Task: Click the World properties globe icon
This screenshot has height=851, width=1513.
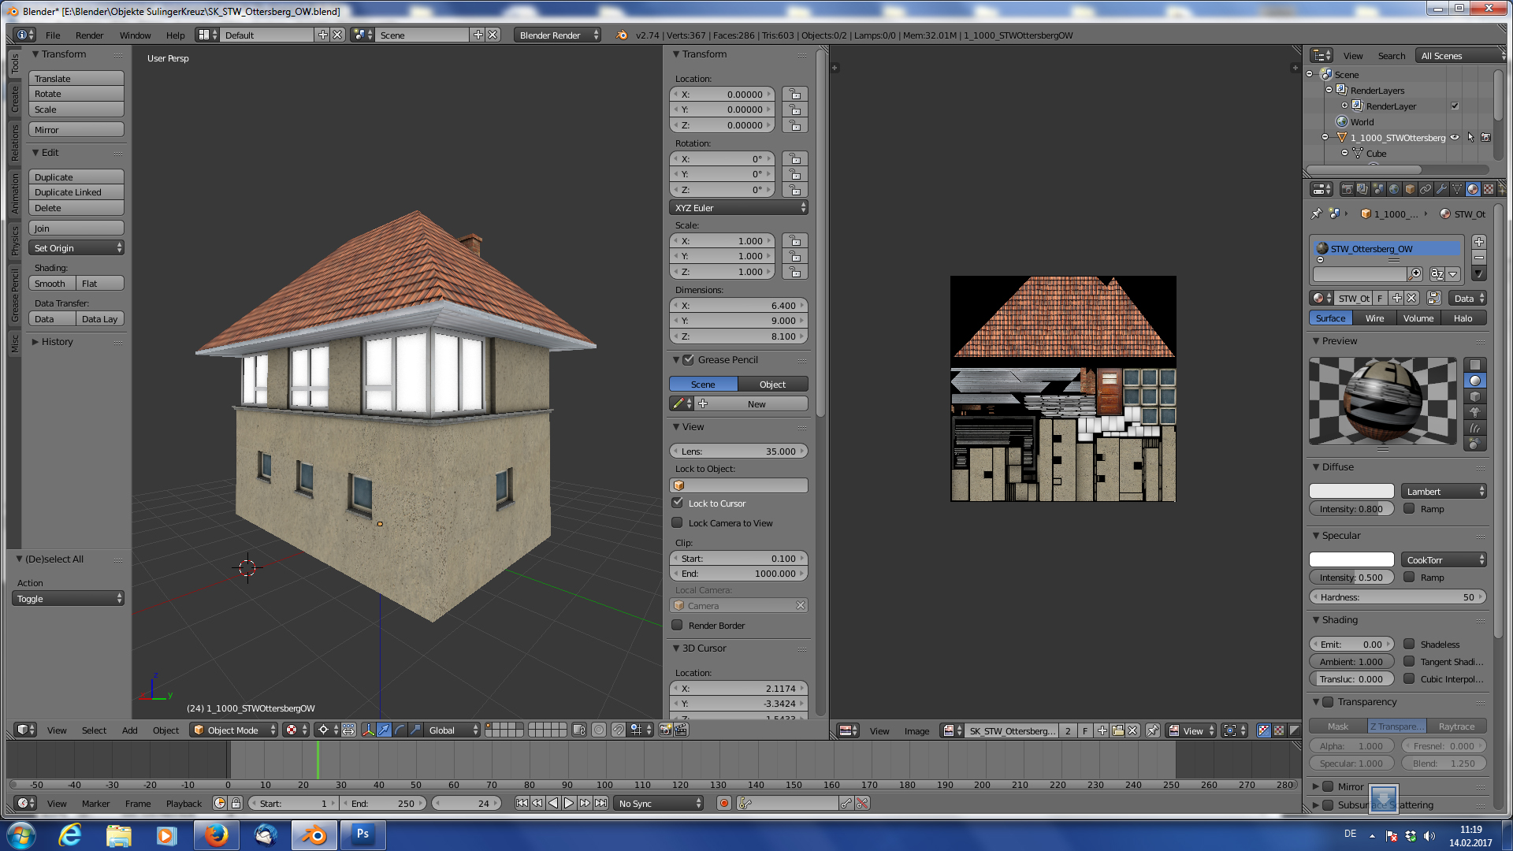Action: click(1394, 189)
